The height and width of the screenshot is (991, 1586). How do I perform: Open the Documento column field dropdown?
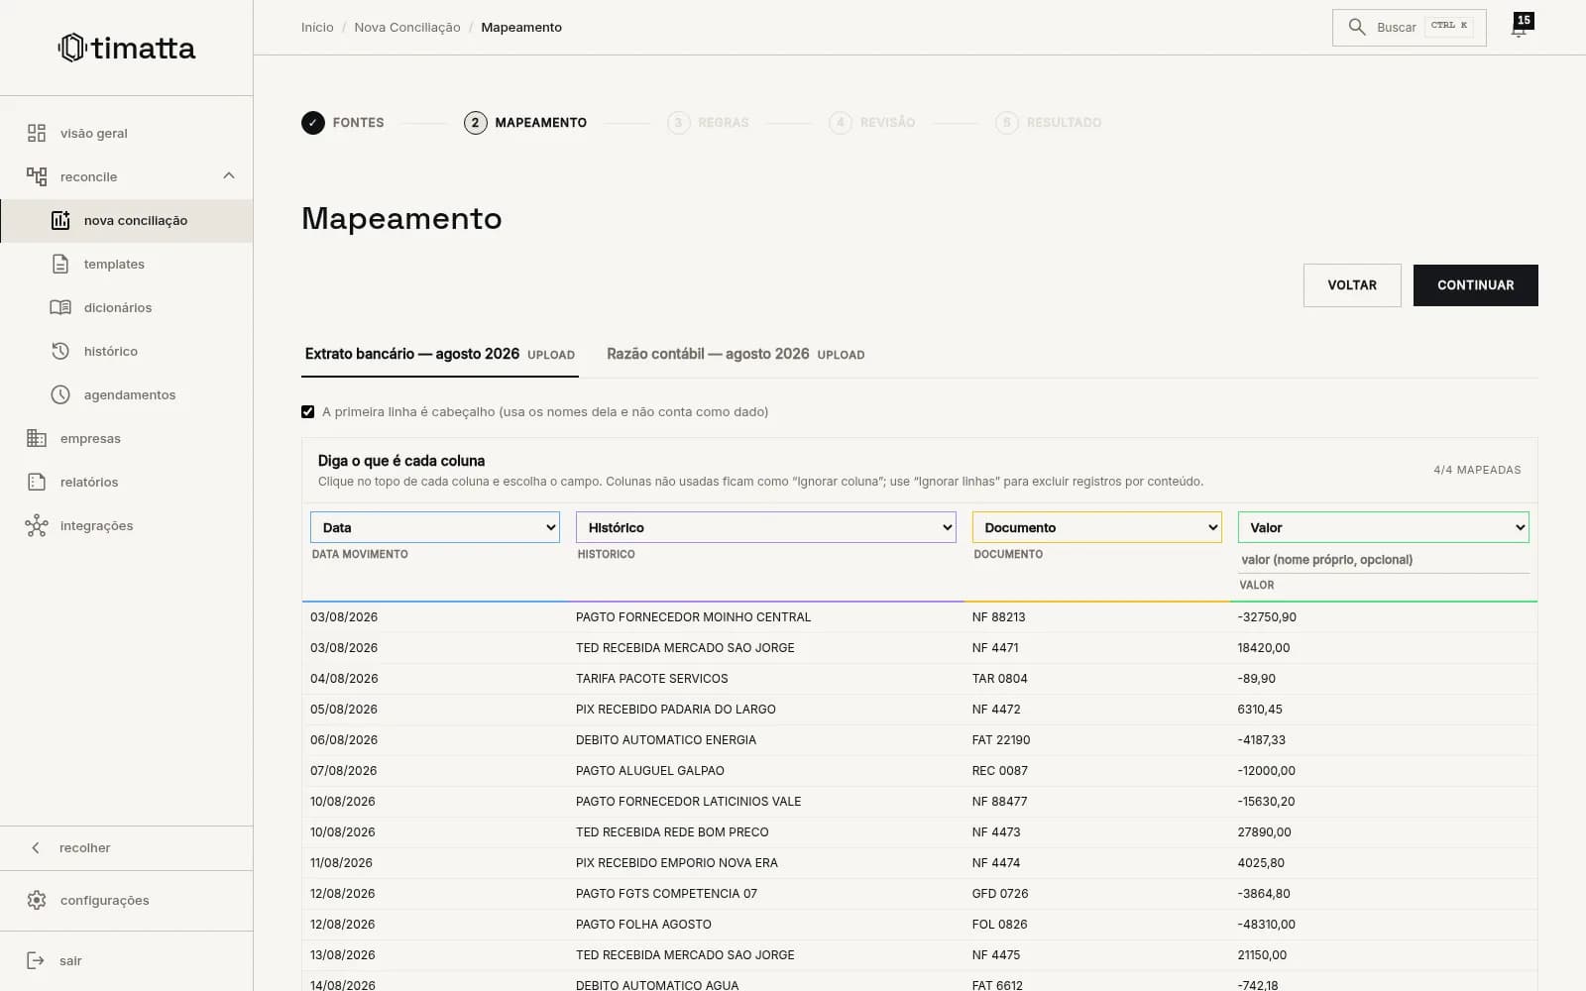[1097, 527]
